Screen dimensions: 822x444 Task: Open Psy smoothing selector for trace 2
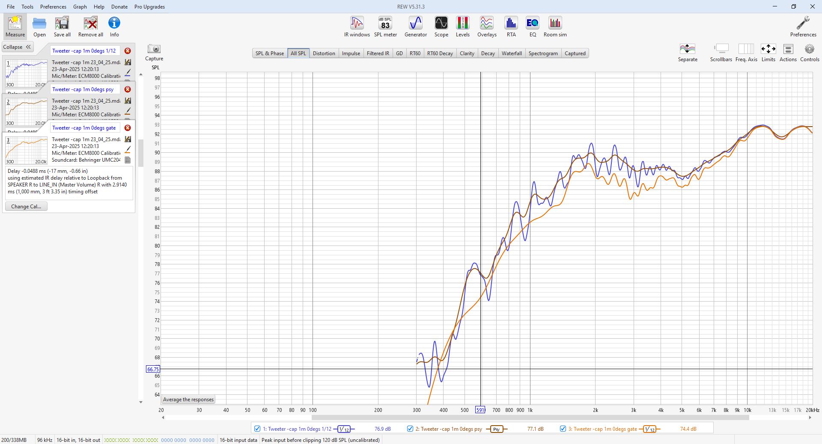pyautogui.click(x=497, y=429)
